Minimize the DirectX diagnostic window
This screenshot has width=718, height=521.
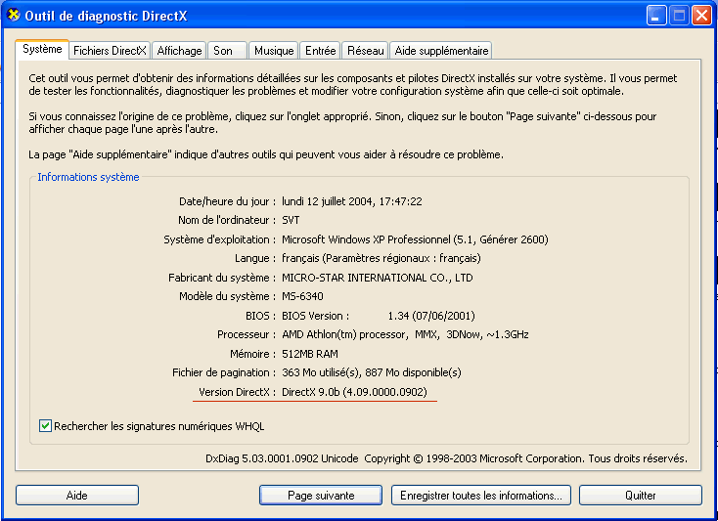tap(656, 16)
